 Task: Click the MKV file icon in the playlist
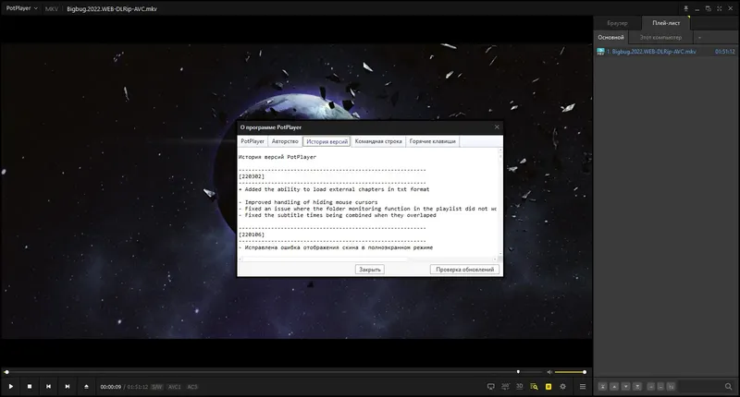[x=600, y=52]
